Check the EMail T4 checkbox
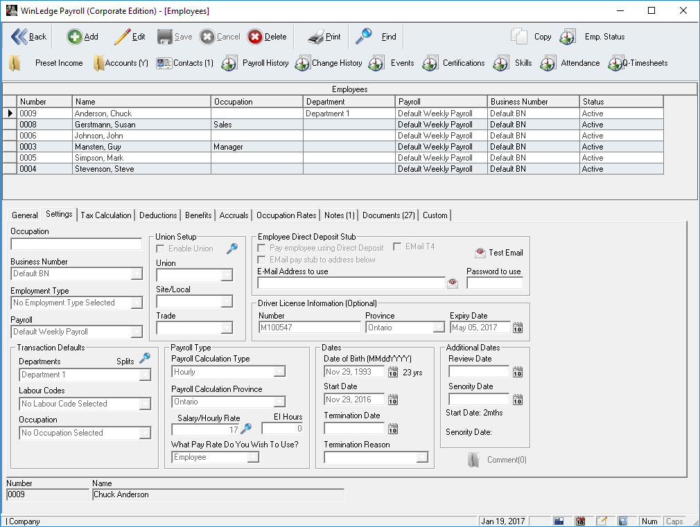This screenshot has width=700, height=527. (x=398, y=247)
